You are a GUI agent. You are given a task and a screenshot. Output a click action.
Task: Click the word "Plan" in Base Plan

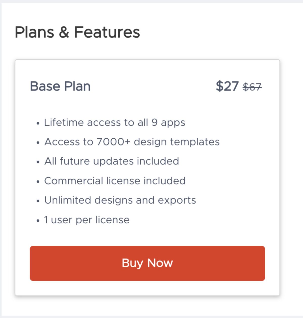(77, 86)
